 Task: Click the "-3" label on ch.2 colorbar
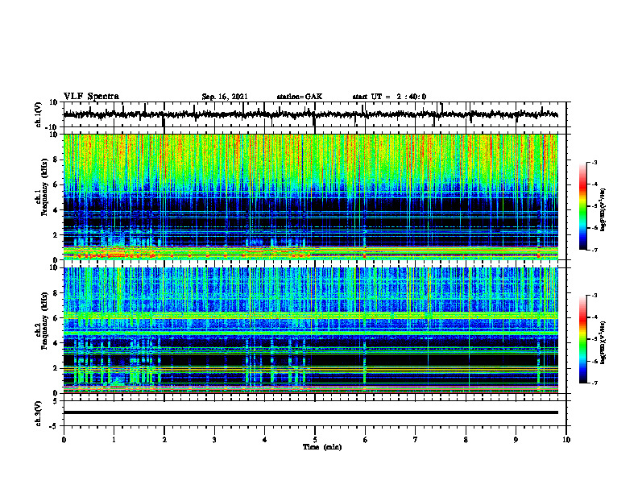(594, 296)
